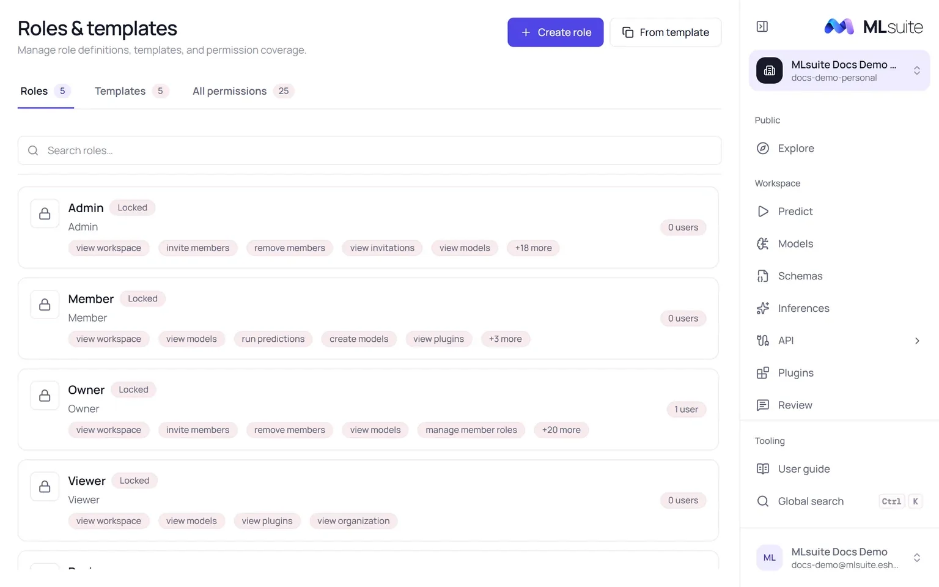939x587 pixels.
Task: Click the docs-demo-personal workspace building icon
Action: tap(770, 70)
